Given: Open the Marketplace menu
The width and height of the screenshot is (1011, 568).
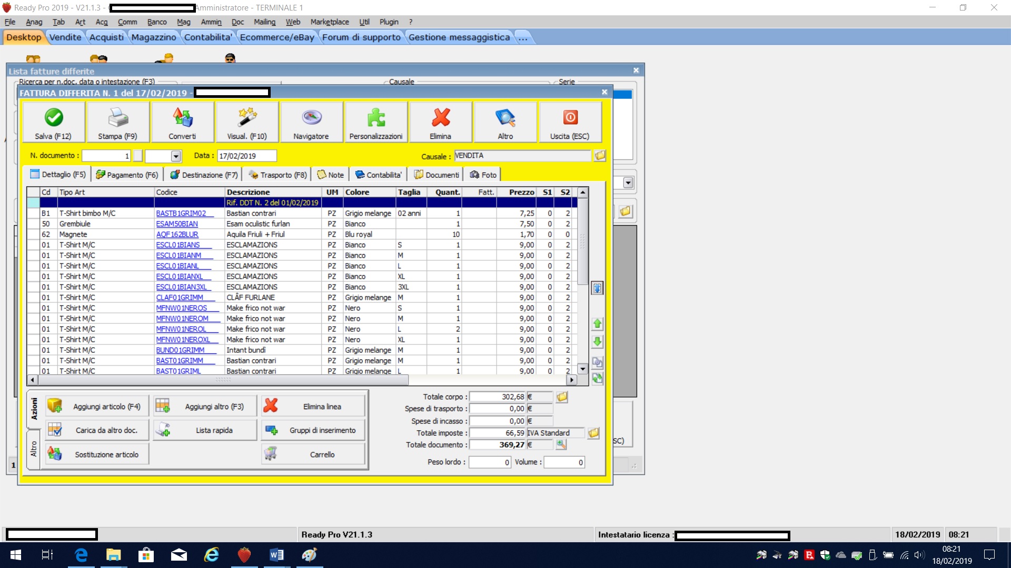Looking at the screenshot, I should point(330,22).
